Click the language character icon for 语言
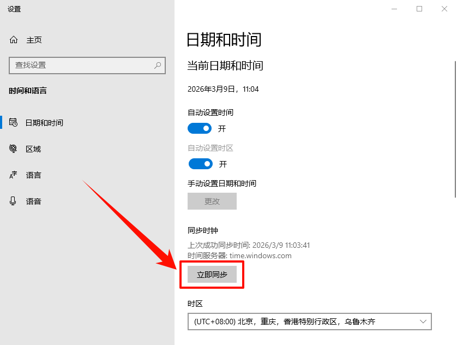Image resolution: width=457 pixels, height=345 pixels. pos(14,175)
